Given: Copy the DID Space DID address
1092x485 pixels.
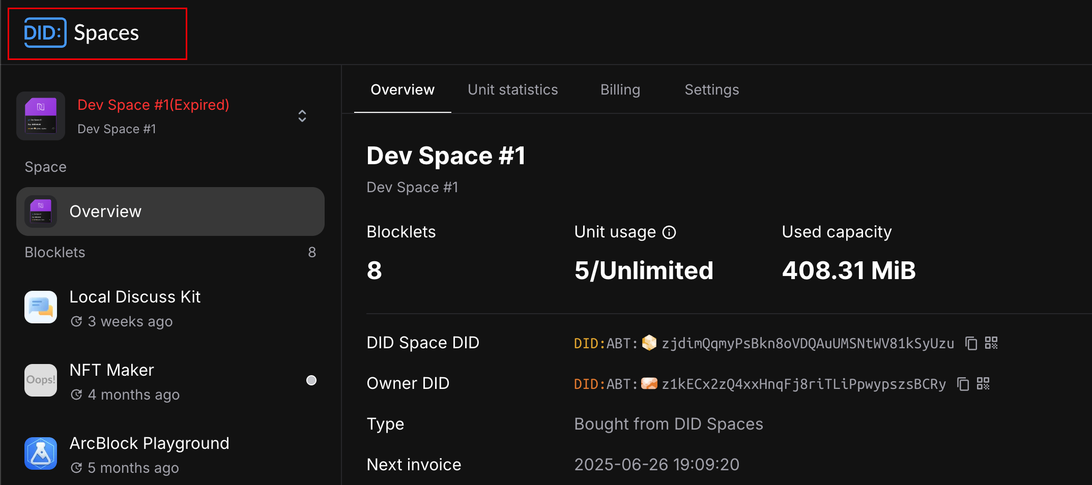Looking at the screenshot, I should pyautogui.click(x=971, y=344).
